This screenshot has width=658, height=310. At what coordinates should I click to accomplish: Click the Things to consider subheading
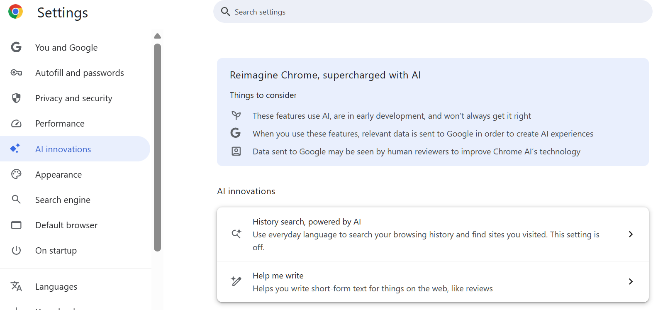(263, 95)
